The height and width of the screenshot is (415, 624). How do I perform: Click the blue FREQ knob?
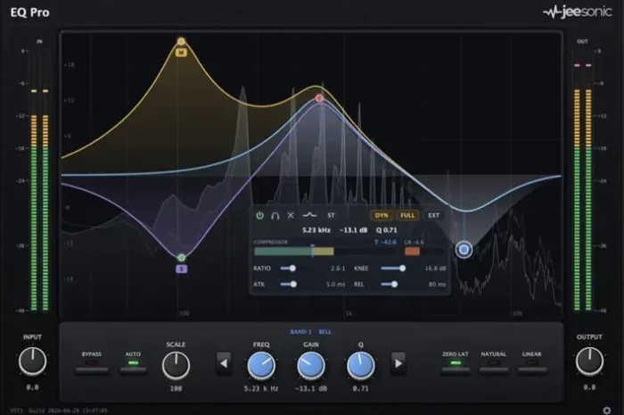tap(261, 365)
